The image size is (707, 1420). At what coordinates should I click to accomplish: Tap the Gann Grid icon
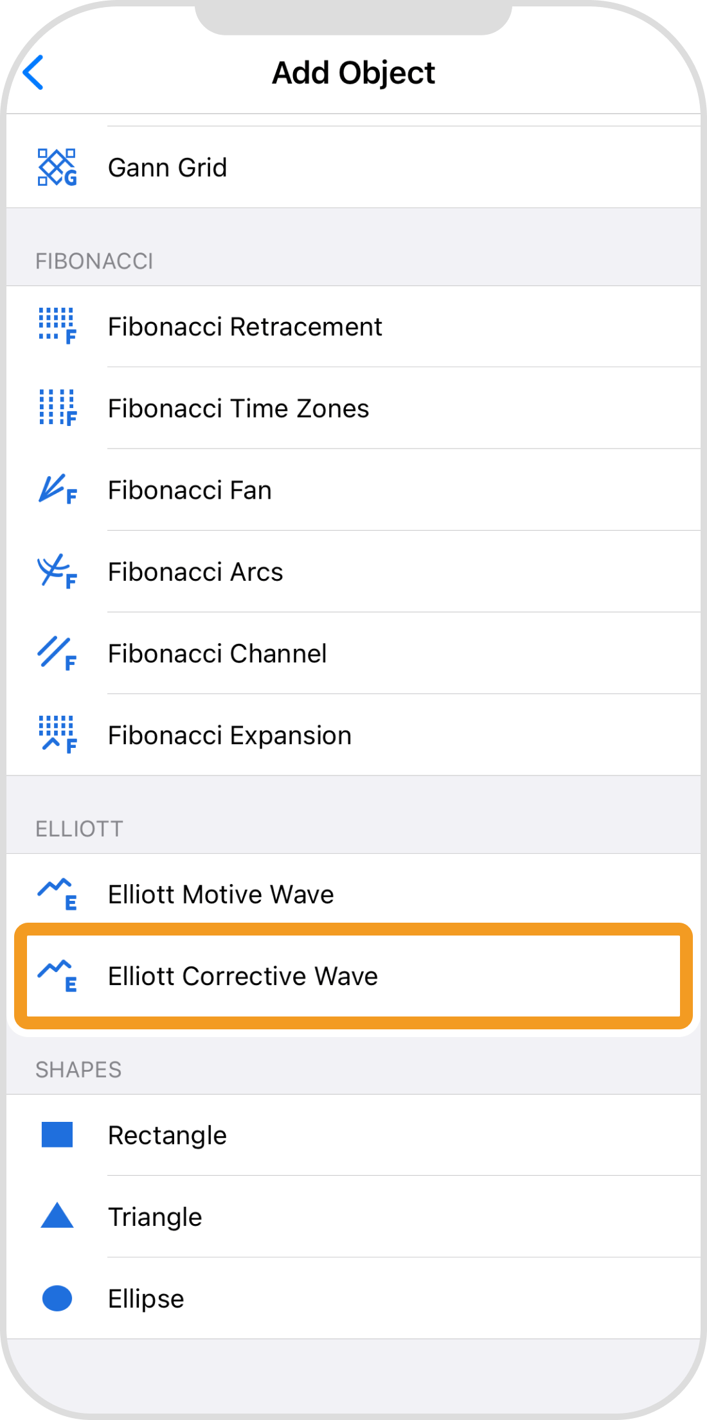point(57,168)
